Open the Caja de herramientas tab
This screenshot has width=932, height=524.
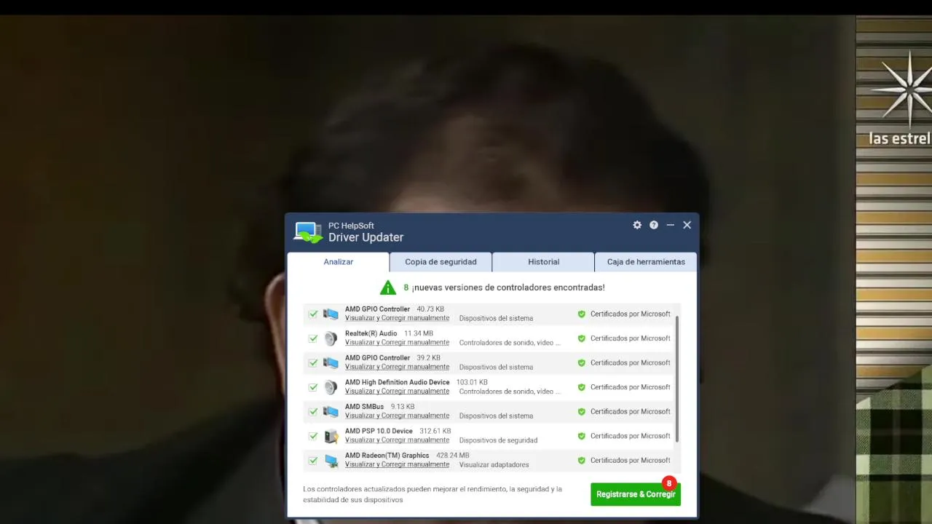[646, 262]
